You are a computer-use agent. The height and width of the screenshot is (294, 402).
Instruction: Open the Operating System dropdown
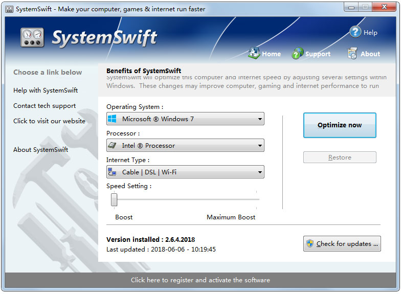260,119
